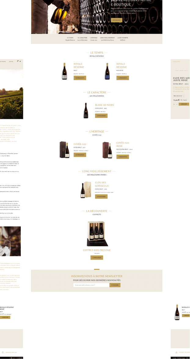Click the Clos des Goisses L.V. wooden case image
The height and width of the screenshot is (359, 190).
click(x=86, y=190)
